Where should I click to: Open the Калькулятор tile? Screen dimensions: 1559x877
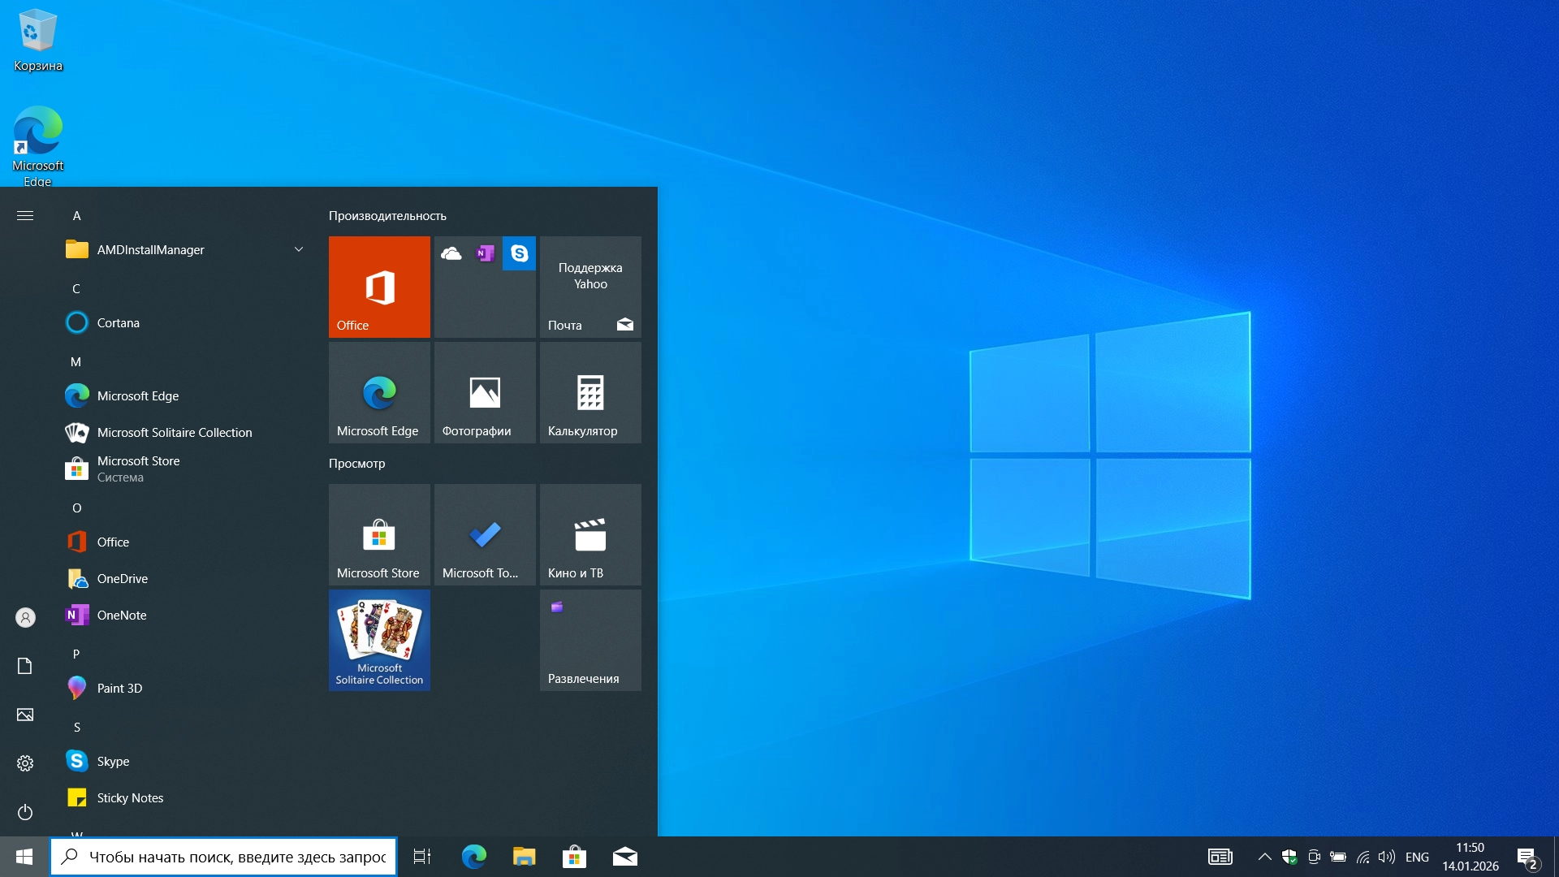coord(590,392)
